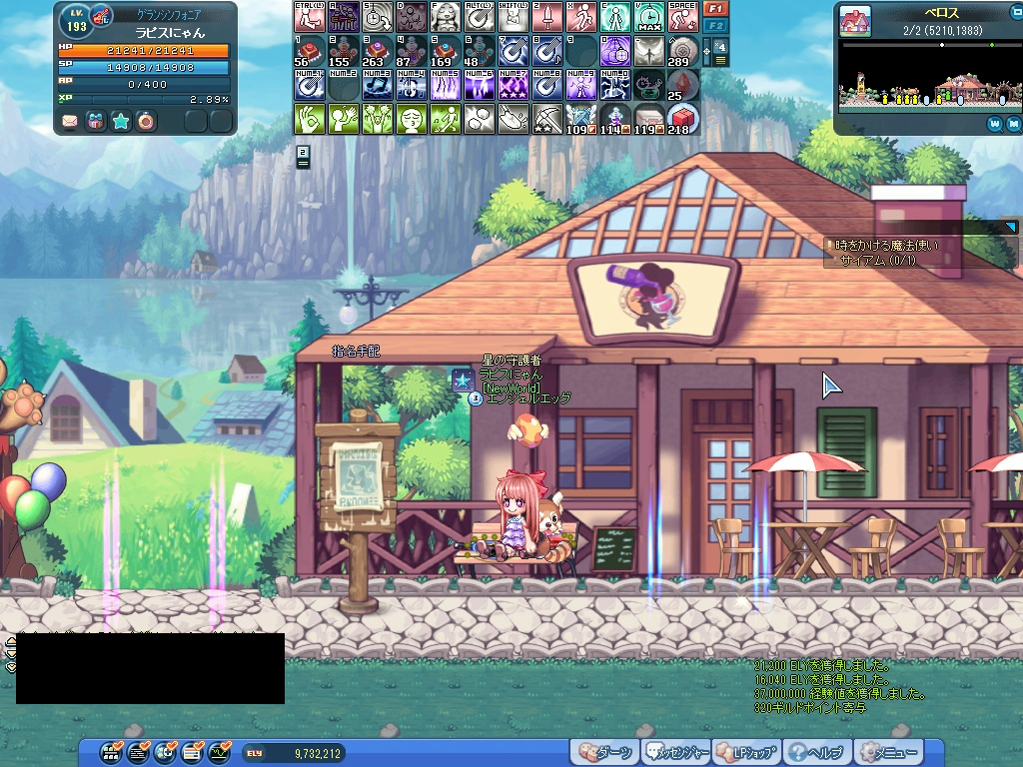Click guild name グランシンフォニア
The image size is (1023, 767).
click(169, 15)
